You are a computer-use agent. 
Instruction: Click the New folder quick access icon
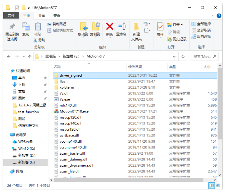coord(23,7)
